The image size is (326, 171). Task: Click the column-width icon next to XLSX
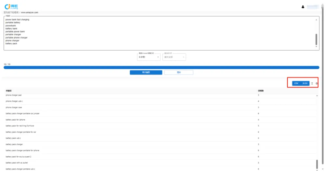312,83
